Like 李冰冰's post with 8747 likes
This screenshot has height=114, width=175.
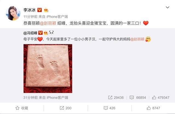[x=153, y=108]
